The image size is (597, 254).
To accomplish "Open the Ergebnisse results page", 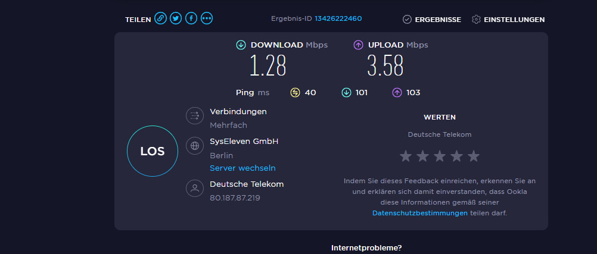I will point(432,20).
